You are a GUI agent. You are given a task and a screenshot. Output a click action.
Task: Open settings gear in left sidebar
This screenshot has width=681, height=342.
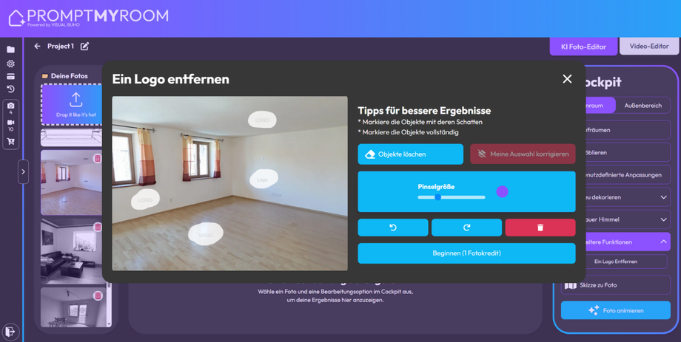10,64
